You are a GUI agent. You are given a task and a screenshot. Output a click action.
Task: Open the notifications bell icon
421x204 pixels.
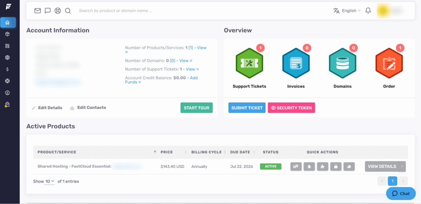click(x=368, y=10)
